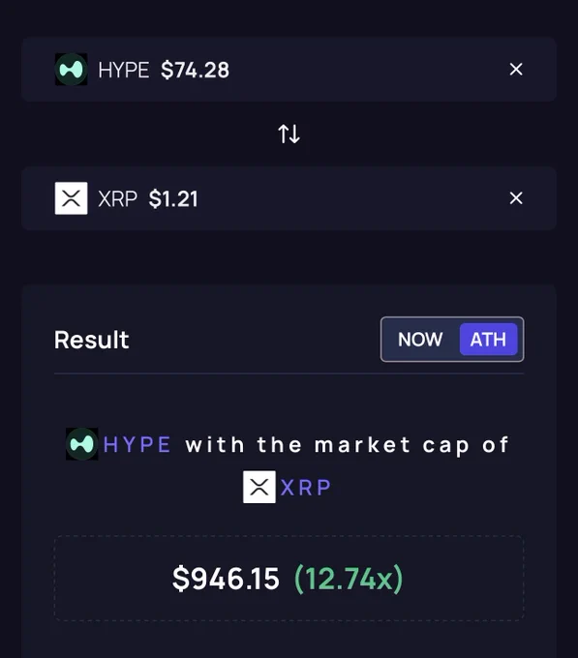The height and width of the screenshot is (658, 578).
Task: Open the XRP coin selector field
Action: pyautogui.click(x=289, y=198)
